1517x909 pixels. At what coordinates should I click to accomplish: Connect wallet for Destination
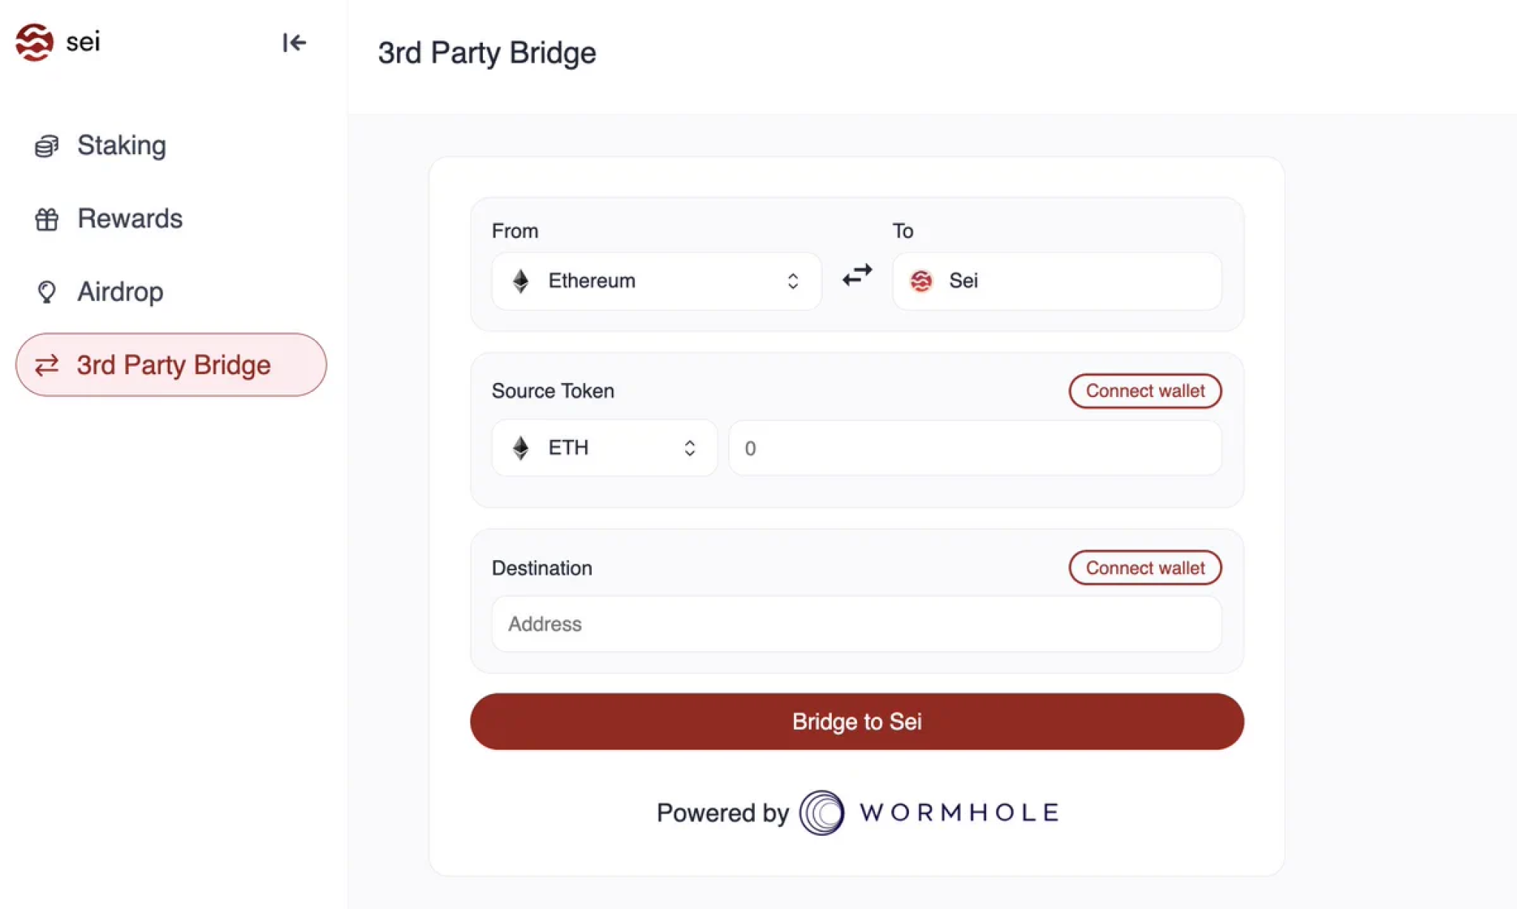pyautogui.click(x=1144, y=567)
